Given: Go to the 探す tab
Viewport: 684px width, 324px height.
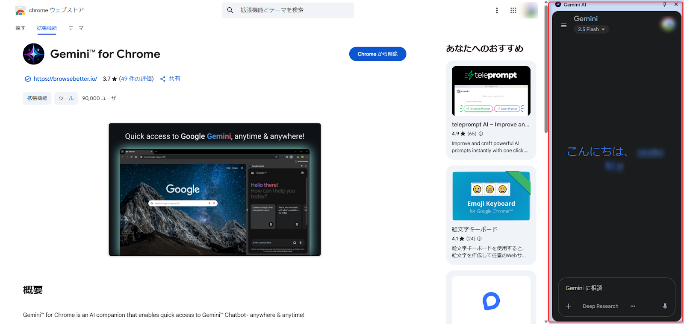Looking at the screenshot, I should (21, 28).
